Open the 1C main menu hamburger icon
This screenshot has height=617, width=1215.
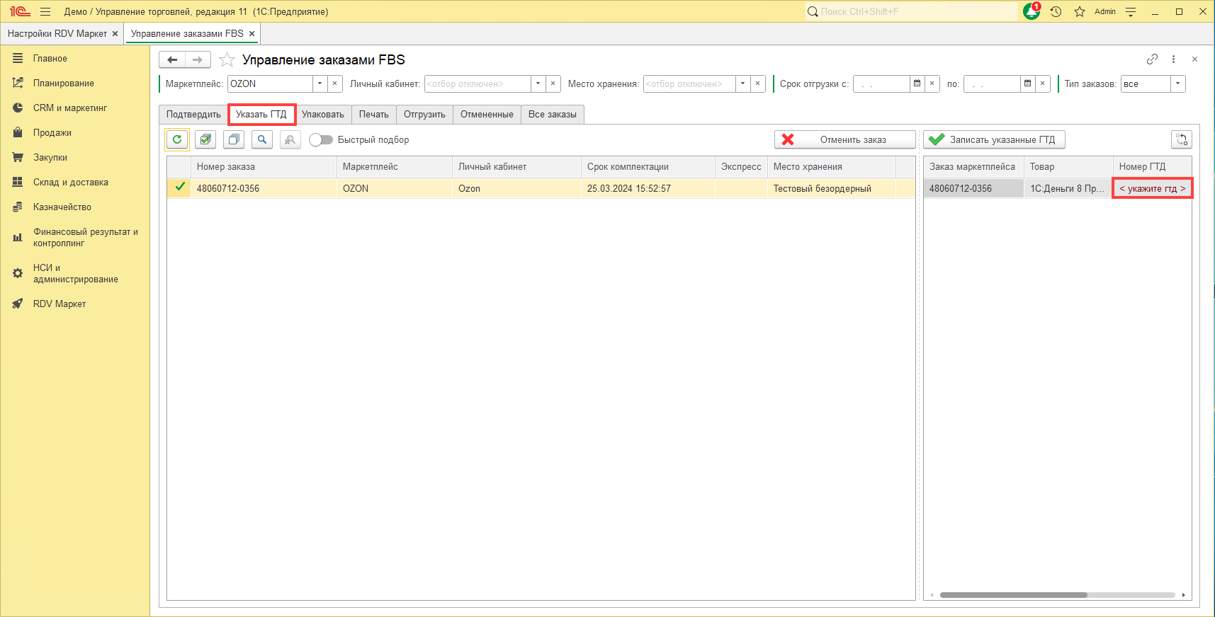(x=45, y=11)
